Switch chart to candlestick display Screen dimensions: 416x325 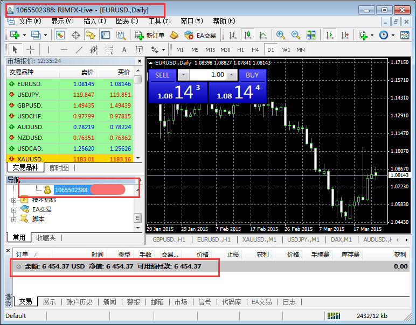point(248,36)
